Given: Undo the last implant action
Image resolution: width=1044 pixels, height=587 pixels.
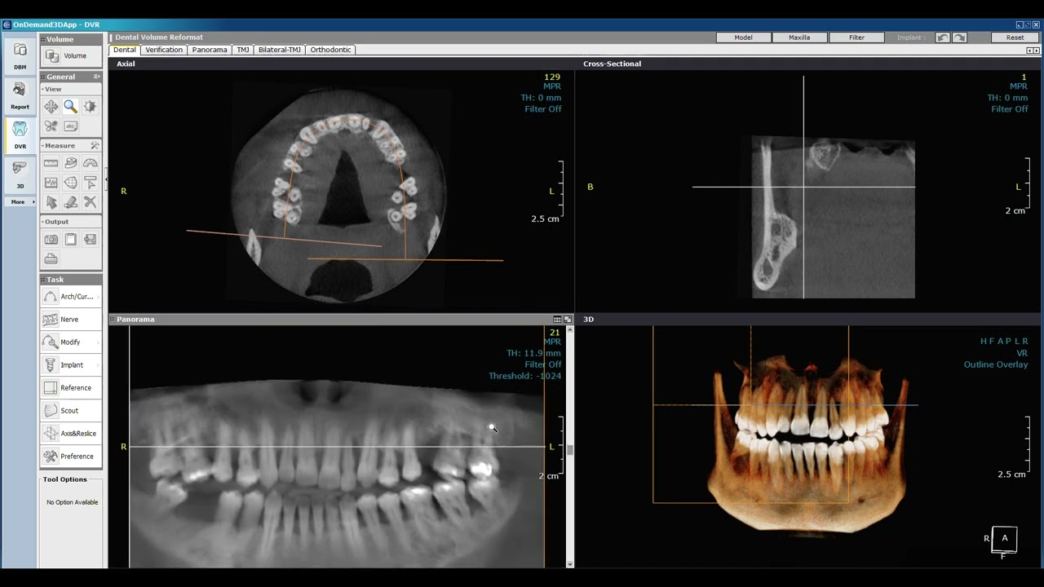Looking at the screenshot, I should (x=943, y=38).
